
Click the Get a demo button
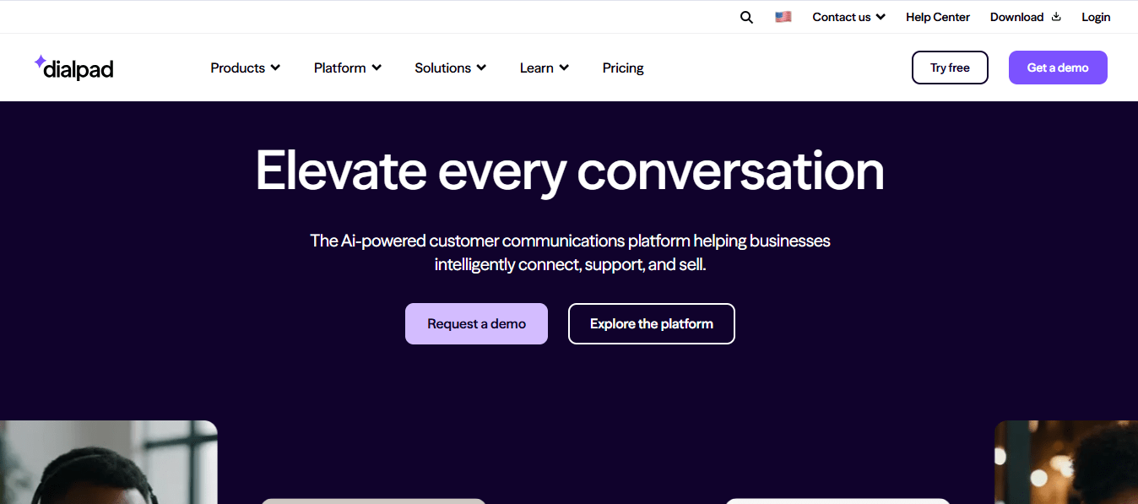pyautogui.click(x=1058, y=68)
